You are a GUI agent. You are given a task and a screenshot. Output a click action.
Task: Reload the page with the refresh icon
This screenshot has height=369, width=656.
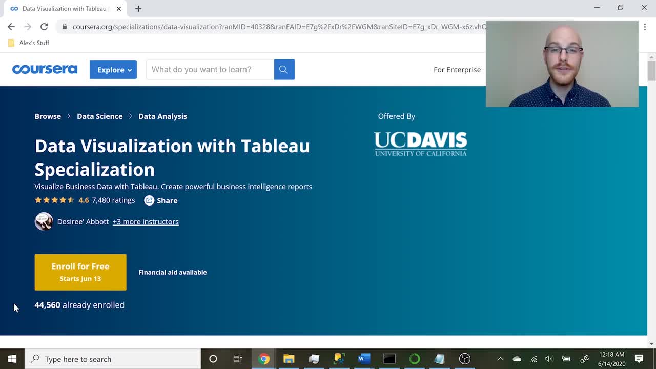pyautogui.click(x=44, y=27)
